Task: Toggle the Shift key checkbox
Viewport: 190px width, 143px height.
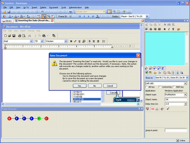Action: pos(174,87)
